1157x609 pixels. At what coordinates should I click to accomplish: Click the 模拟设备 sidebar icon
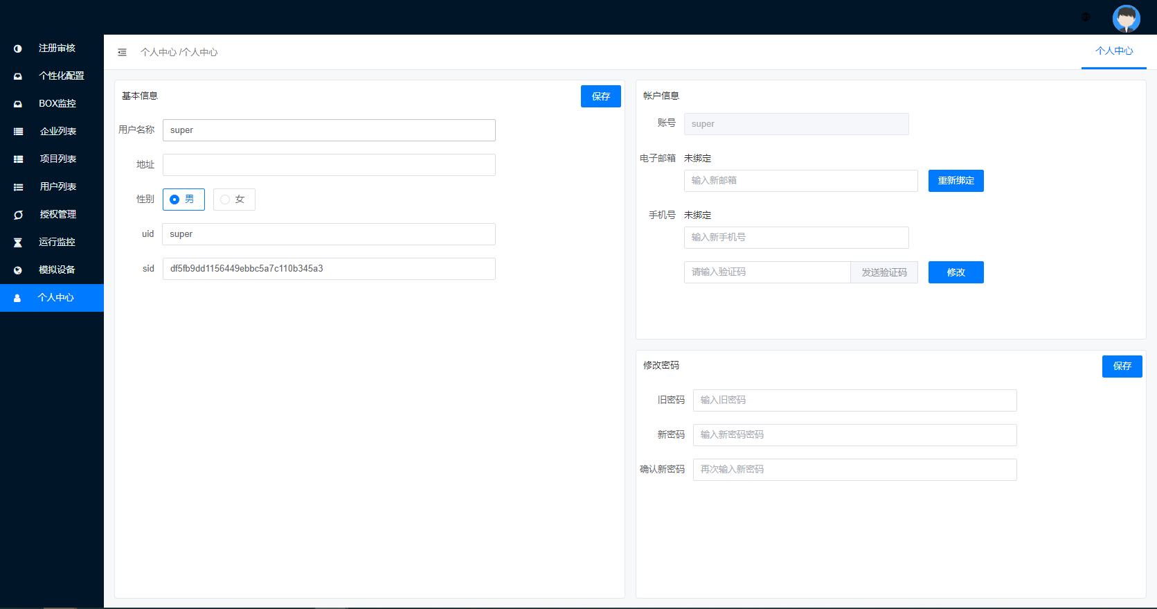pos(18,270)
